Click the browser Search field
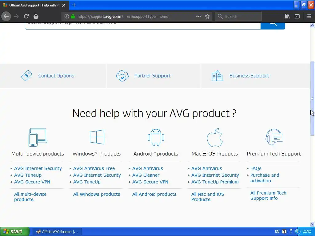The width and height of the screenshot is (315, 236). (x=238, y=16)
